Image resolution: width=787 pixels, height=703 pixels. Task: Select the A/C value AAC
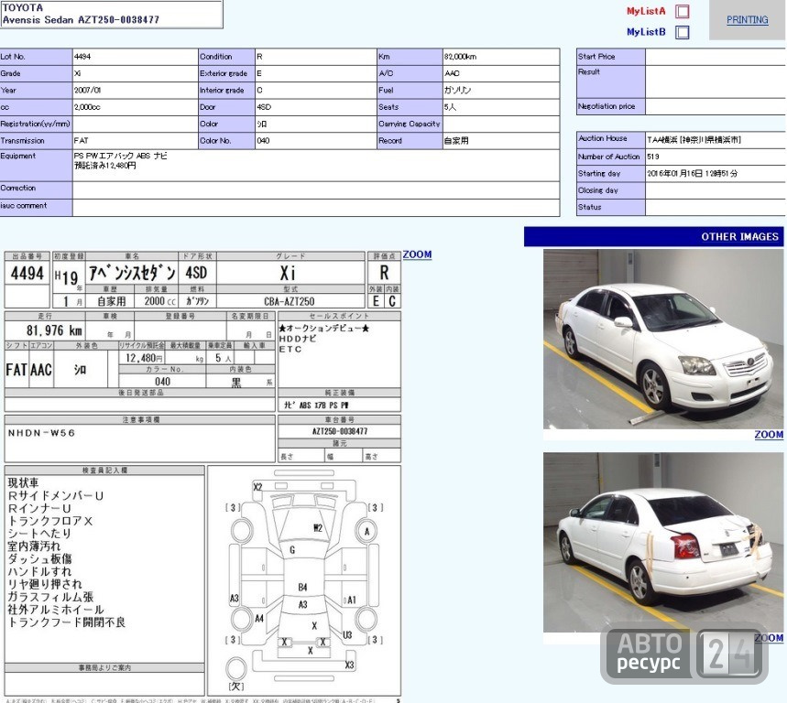click(452, 73)
